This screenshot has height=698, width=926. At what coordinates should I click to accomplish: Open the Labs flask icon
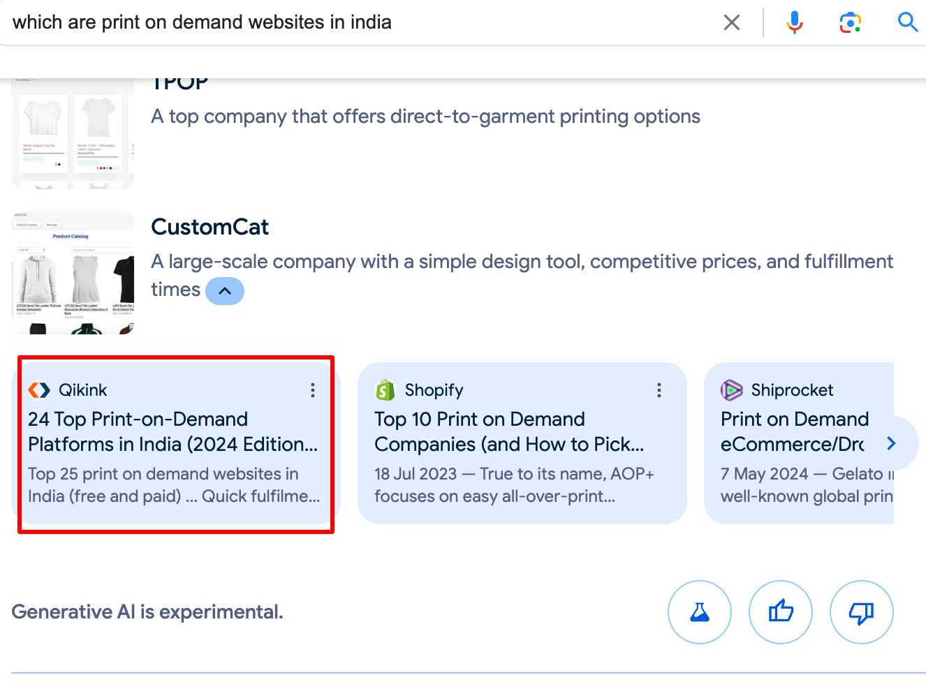pyautogui.click(x=700, y=612)
